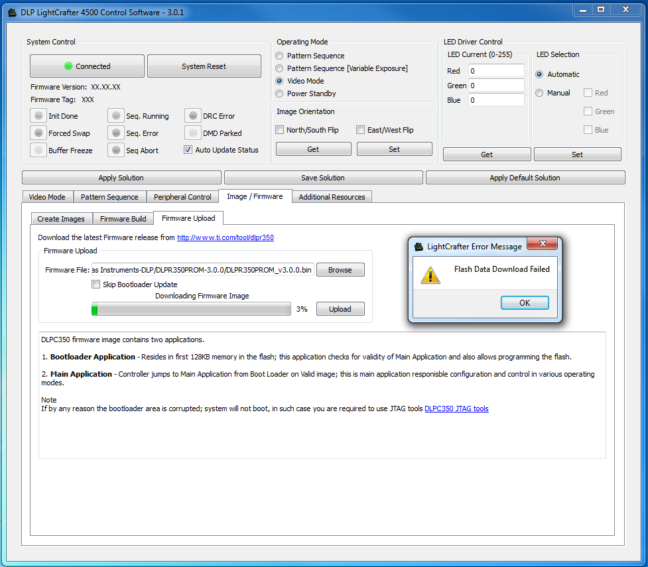
Task: Select the Firmware Upload sub-tab
Action: pos(188,218)
